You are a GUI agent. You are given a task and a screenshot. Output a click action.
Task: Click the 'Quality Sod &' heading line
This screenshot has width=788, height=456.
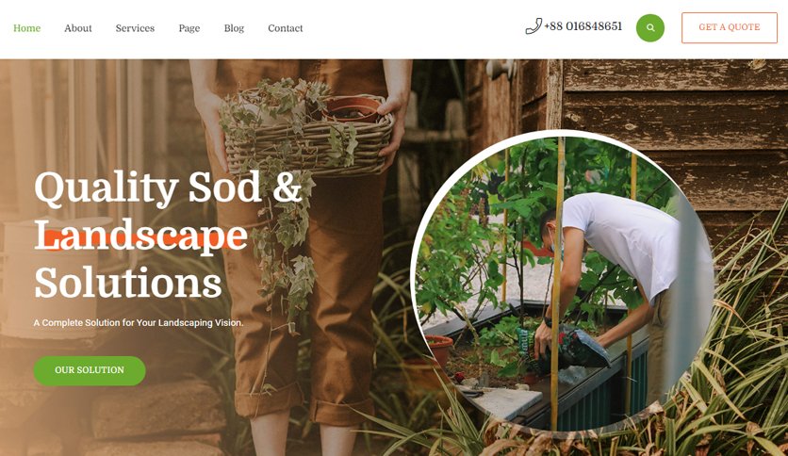pos(169,188)
